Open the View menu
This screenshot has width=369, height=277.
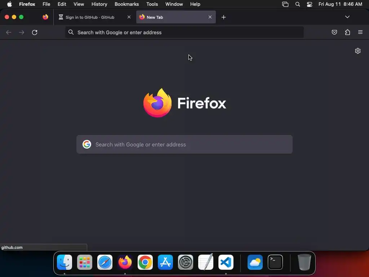click(79, 4)
